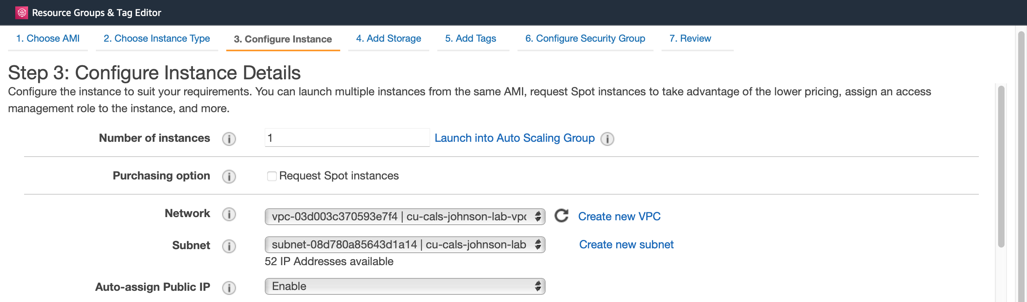Click Launch into Auto Scaling Group link

coord(515,138)
